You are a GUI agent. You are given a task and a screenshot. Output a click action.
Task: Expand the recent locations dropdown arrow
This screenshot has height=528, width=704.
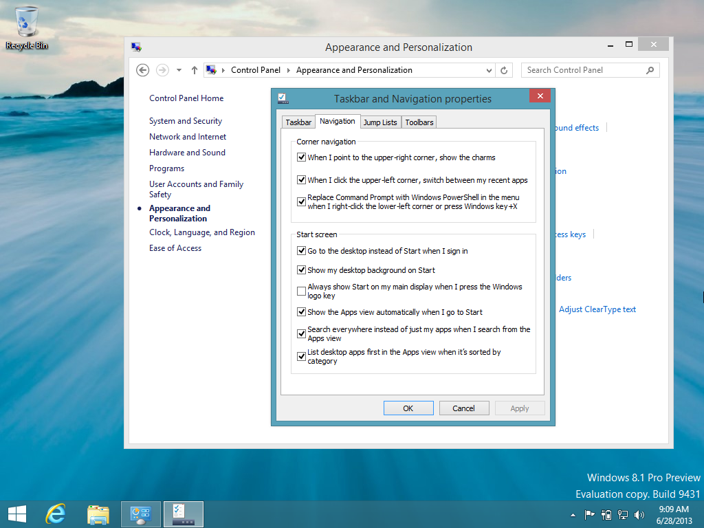click(x=179, y=70)
